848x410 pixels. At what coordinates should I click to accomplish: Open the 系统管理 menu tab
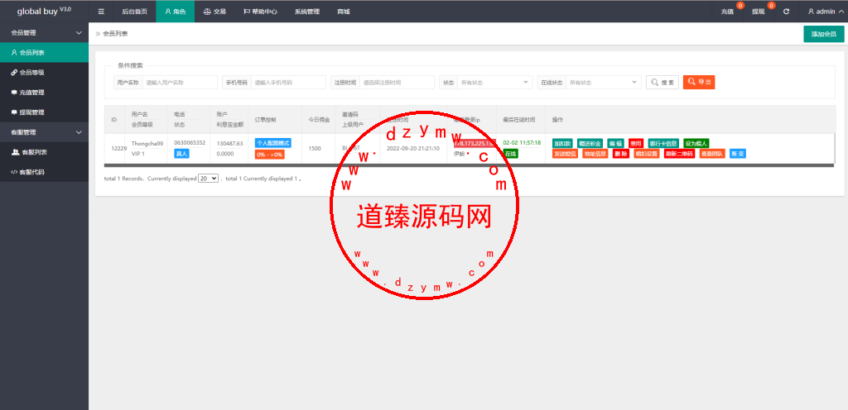(307, 12)
